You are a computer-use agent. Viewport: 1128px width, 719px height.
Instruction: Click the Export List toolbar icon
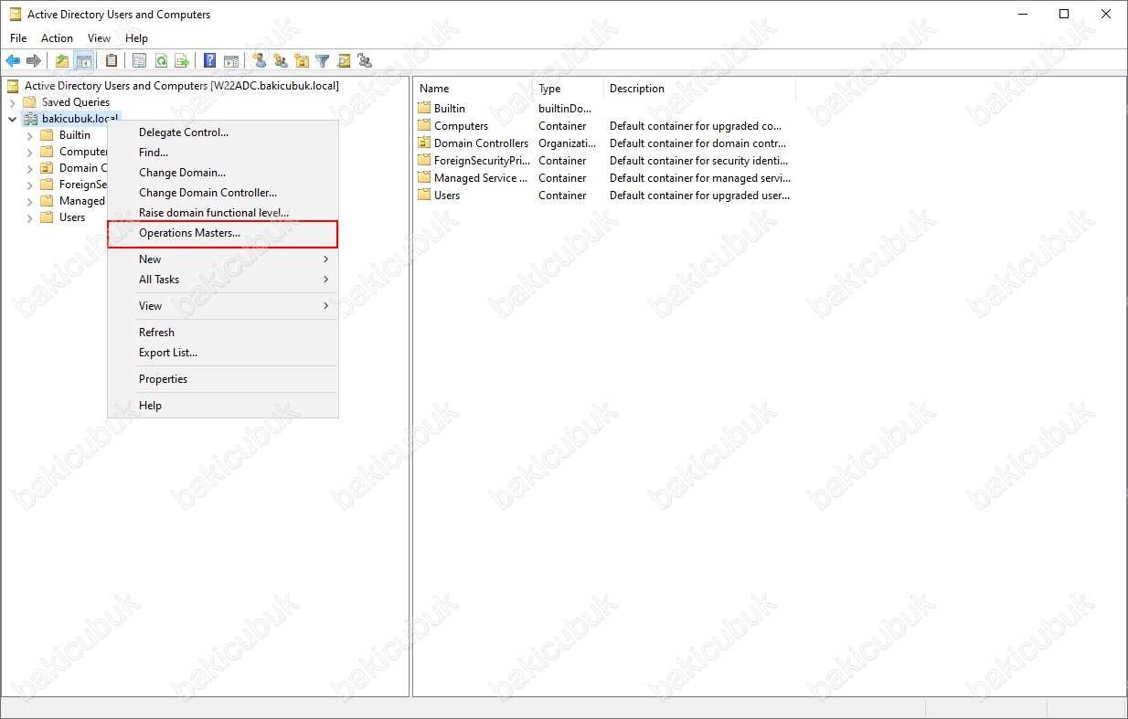pos(182,61)
